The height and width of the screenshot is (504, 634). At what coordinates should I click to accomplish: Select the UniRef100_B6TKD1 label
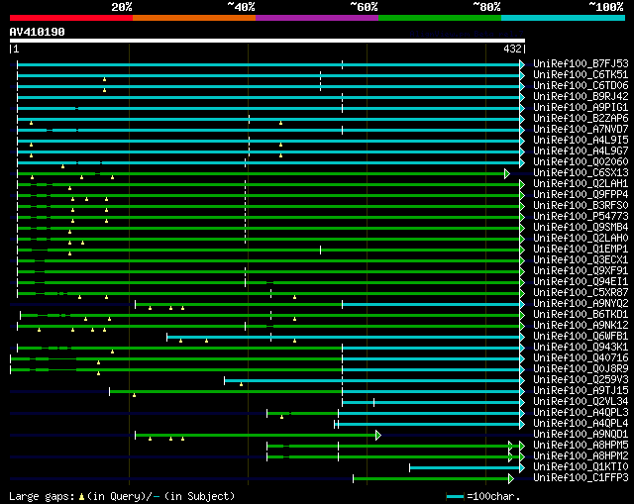tap(581, 315)
